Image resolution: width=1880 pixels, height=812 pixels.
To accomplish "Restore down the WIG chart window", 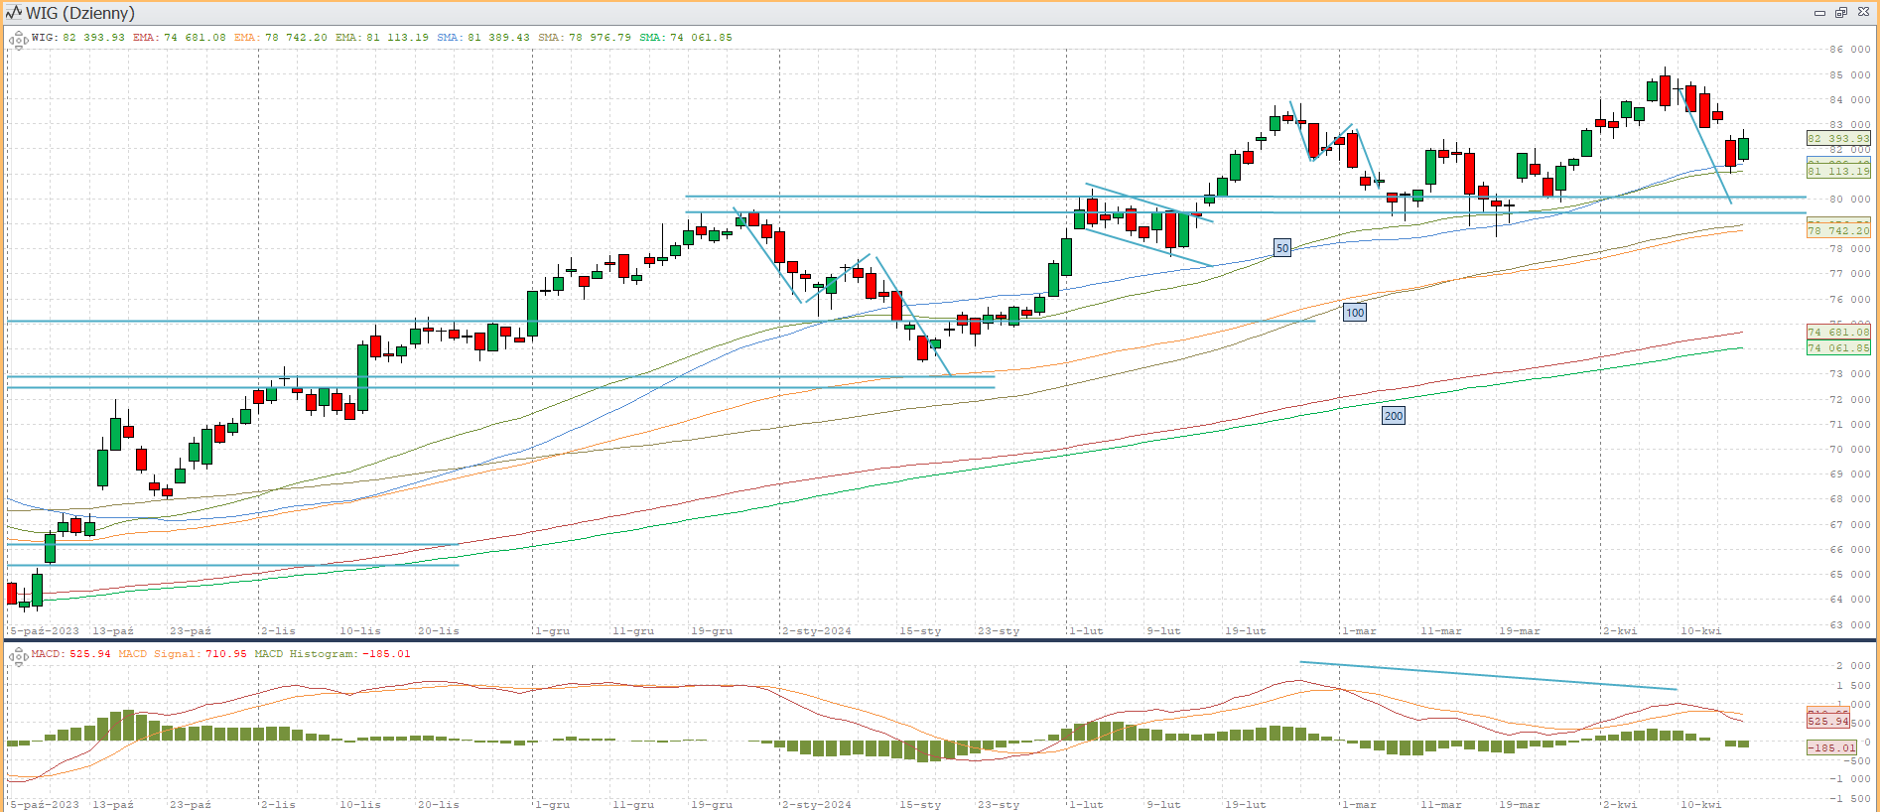I will pos(1840,13).
